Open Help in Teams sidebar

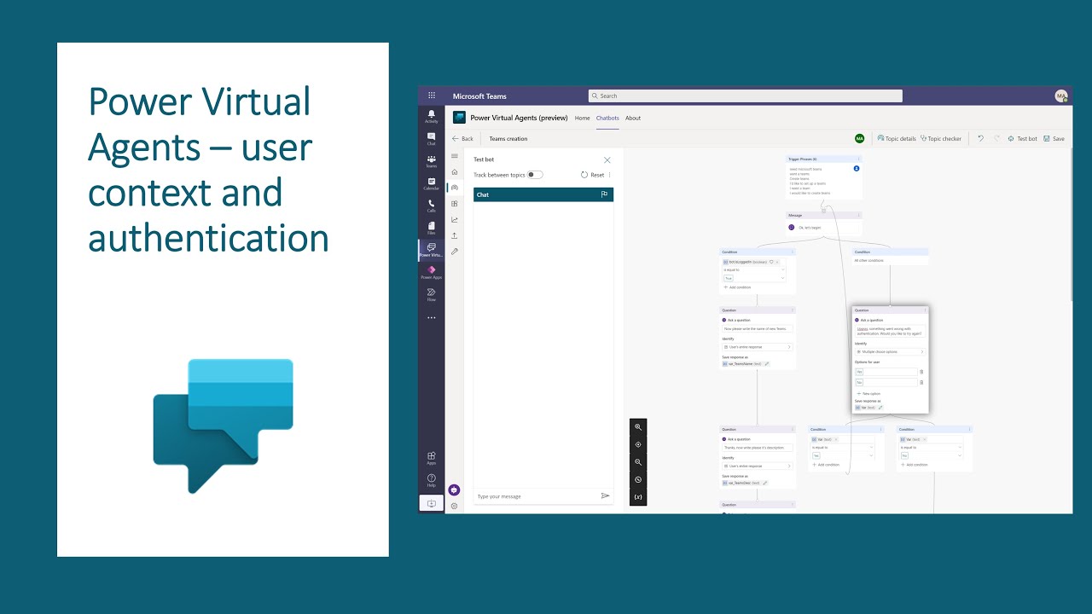[432, 480]
